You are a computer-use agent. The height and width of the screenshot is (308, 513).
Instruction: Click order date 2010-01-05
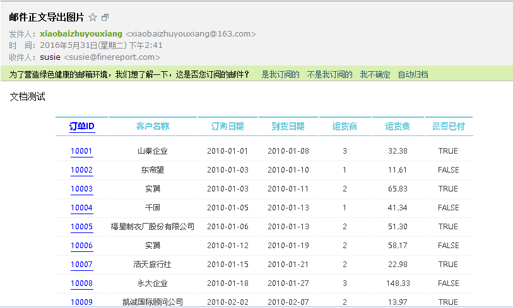tap(228, 208)
